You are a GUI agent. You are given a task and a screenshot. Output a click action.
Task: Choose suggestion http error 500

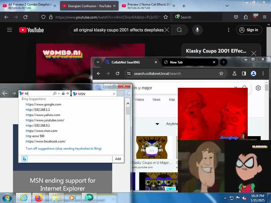click(35, 136)
